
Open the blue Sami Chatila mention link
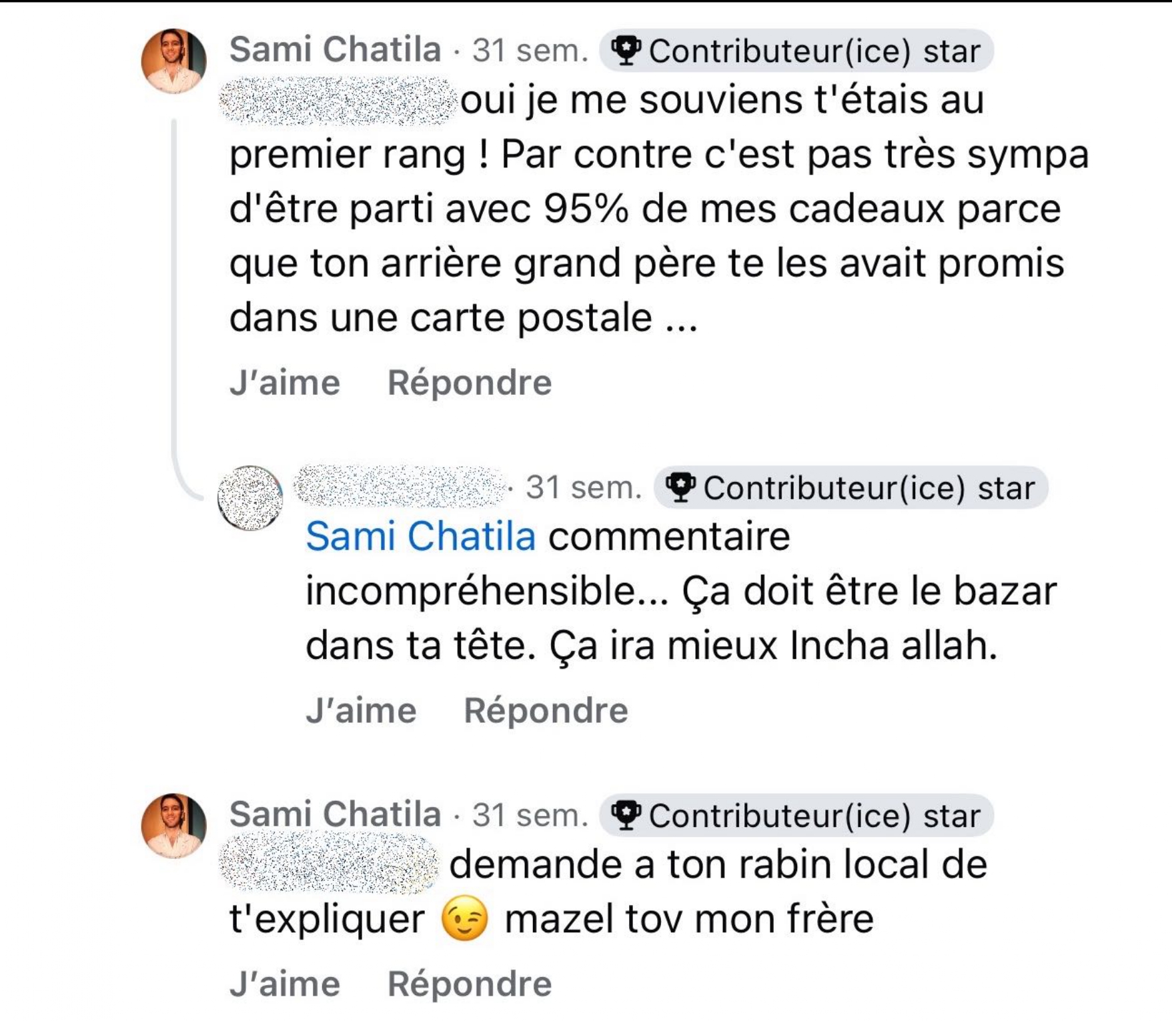pyautogui.click(x=420, y=536)
